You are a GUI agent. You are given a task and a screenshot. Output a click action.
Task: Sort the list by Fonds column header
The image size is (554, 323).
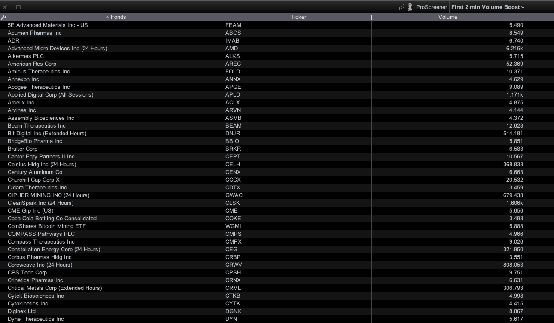(116, 17)
